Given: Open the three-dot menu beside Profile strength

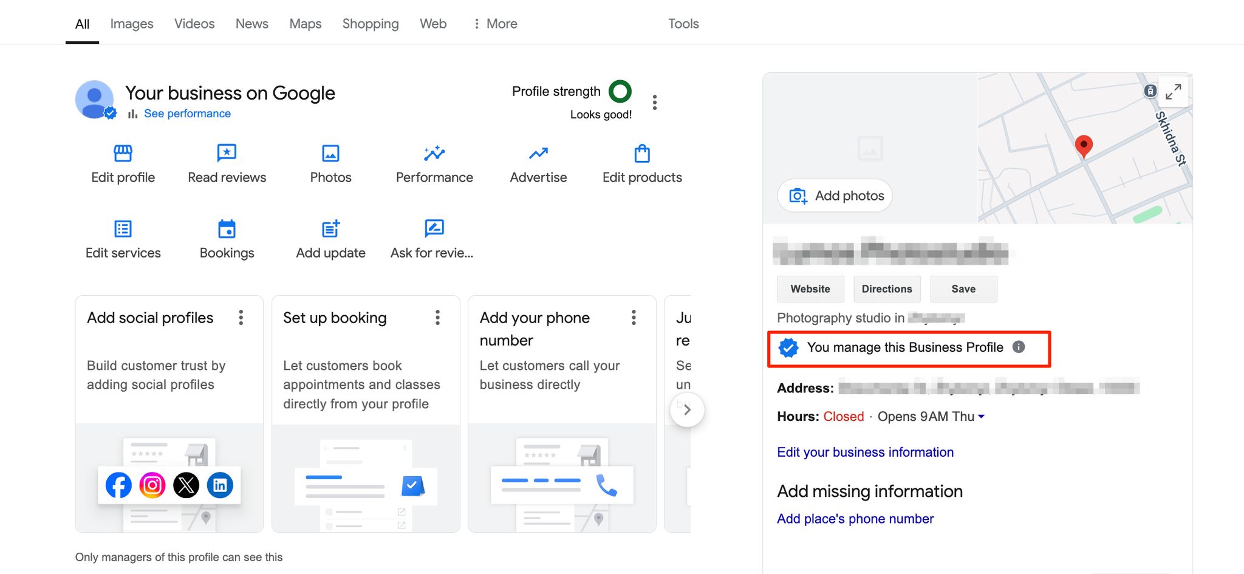Looking at the screenshot, I should tap(654, 102).
